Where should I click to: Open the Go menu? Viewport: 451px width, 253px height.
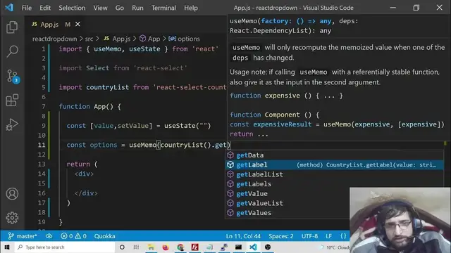[120, 8]
